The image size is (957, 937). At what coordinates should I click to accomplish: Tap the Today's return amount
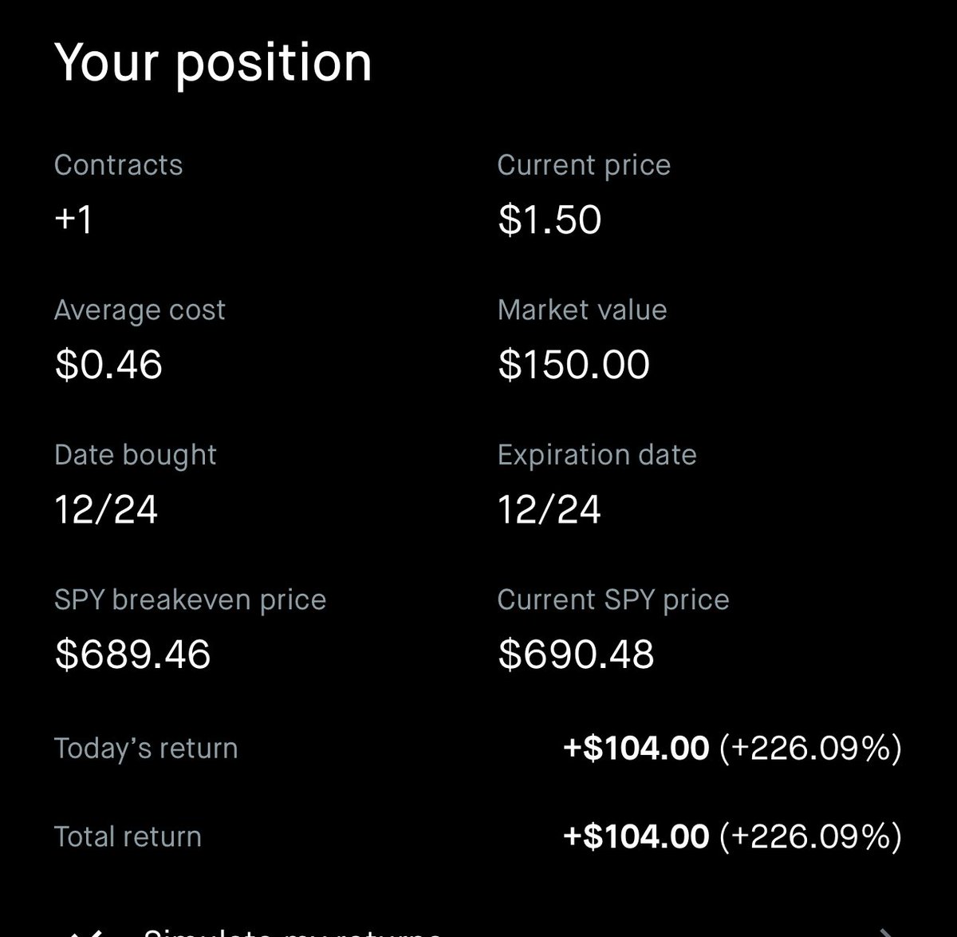point(732,749)
